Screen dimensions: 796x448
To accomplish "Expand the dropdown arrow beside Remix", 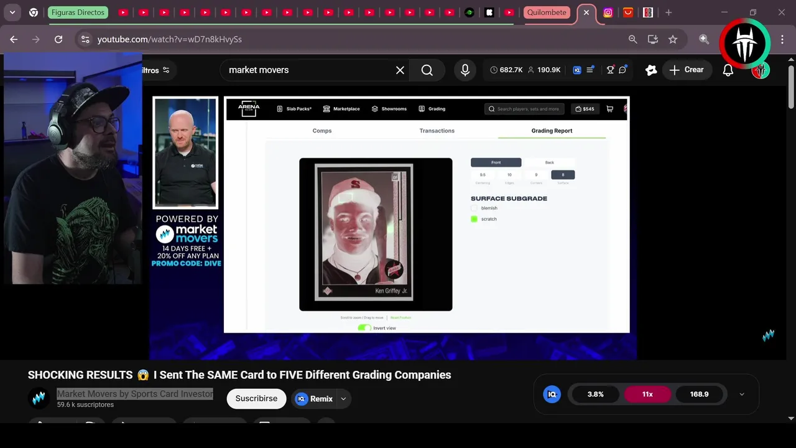I will click(343, 399).
